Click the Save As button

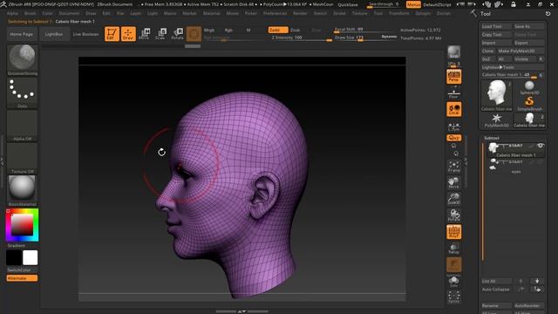529,26
